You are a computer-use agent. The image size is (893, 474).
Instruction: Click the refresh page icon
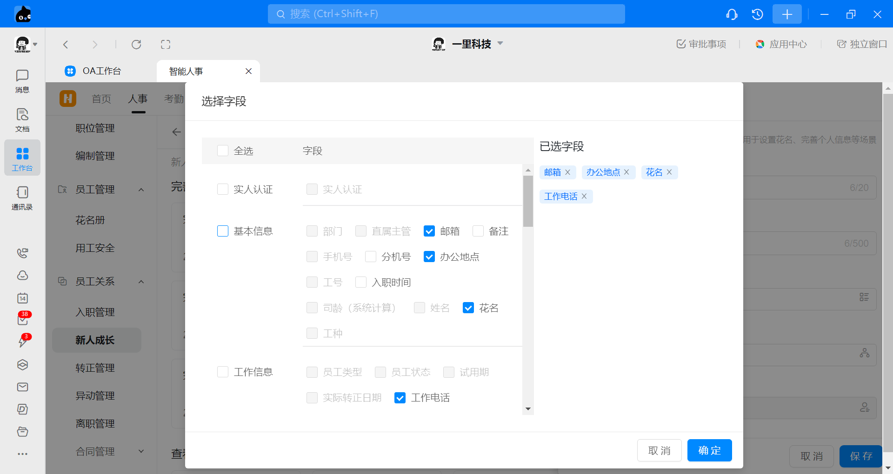(x=136, y=45)
